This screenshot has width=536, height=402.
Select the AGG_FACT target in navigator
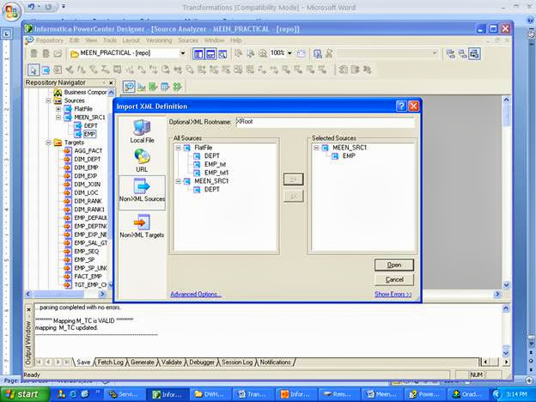click(x=88, y=151)
